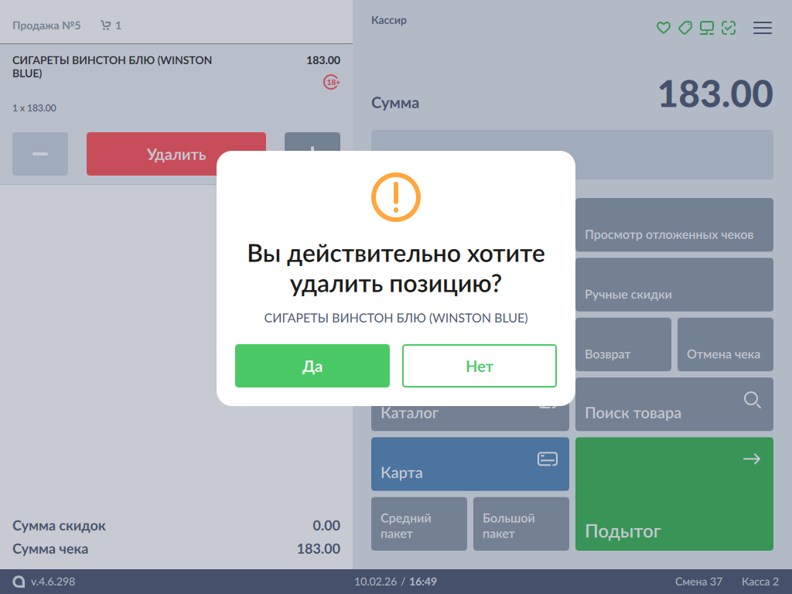This screenshot has height=594, width=792.
Task: Click the green price tag icon
Action: tap(684, 28)
